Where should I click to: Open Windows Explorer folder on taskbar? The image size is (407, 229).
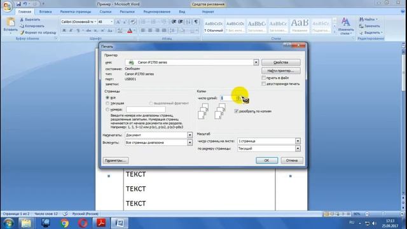click(x=26, y=223)
